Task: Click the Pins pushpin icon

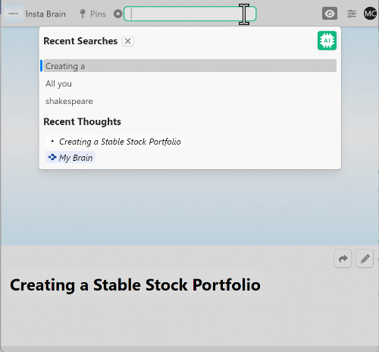Action: (x=83, y=14)
